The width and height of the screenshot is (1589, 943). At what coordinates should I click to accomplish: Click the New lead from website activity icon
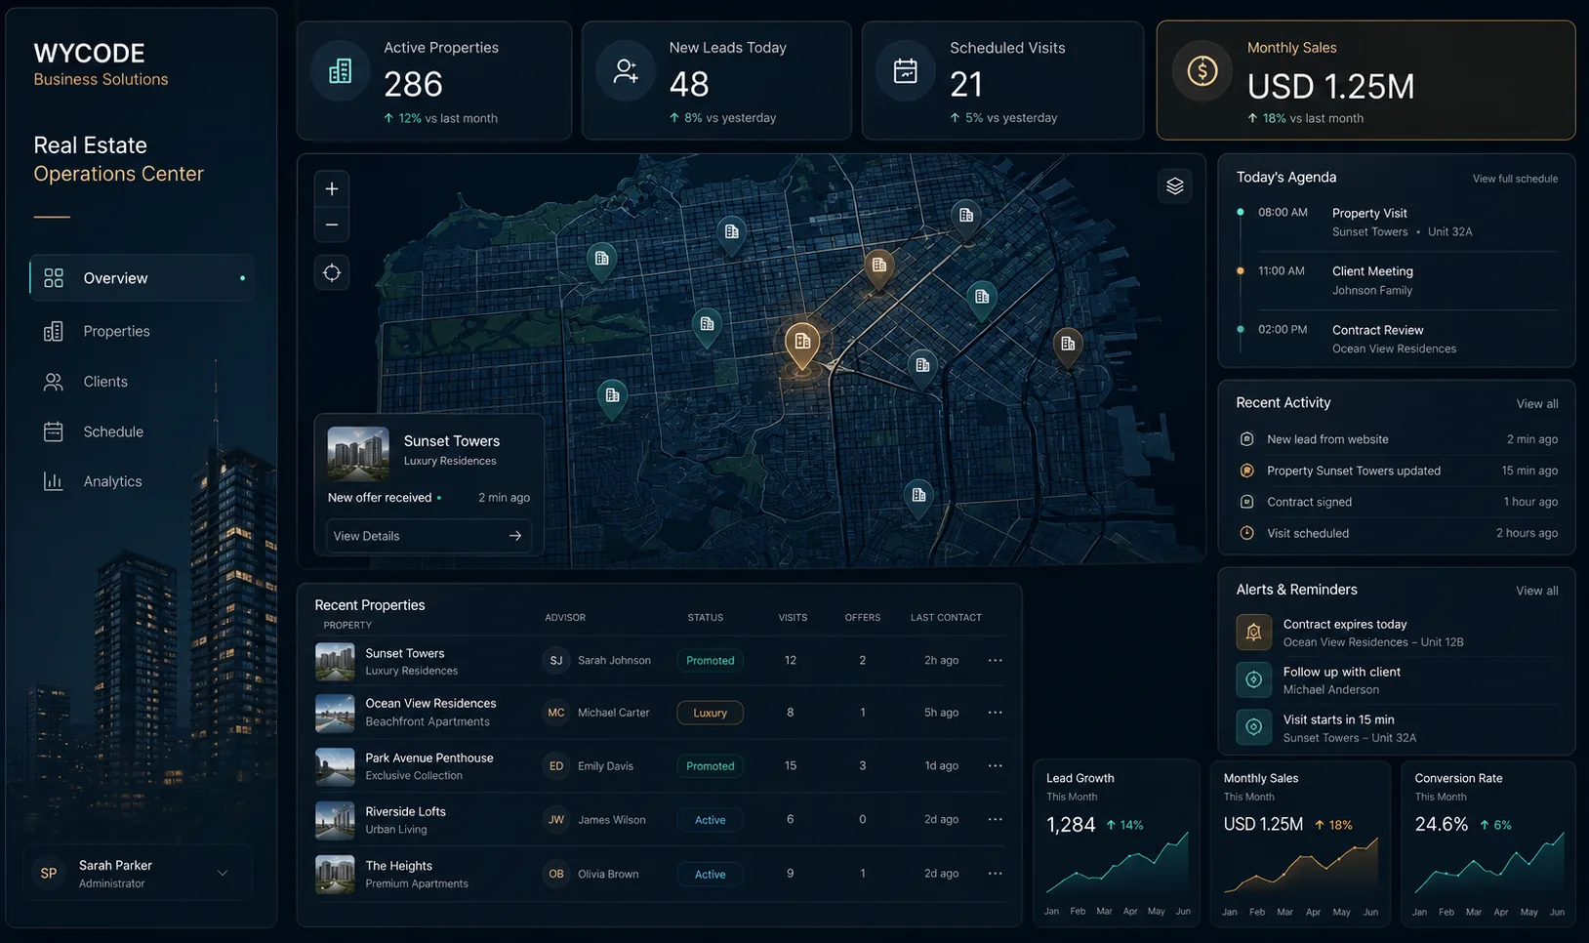[1246, 439]
